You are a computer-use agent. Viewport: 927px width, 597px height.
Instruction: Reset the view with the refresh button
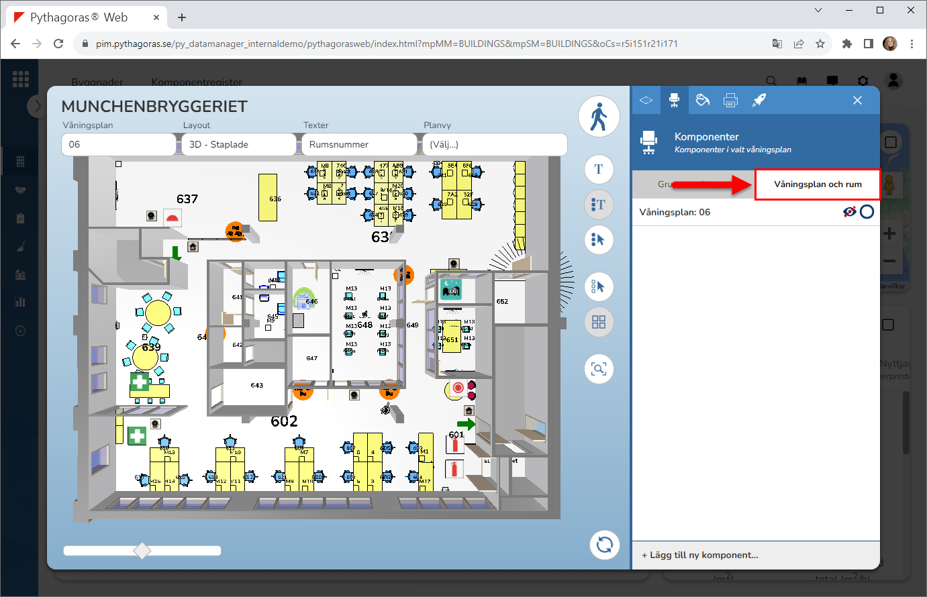coord(604,544)
